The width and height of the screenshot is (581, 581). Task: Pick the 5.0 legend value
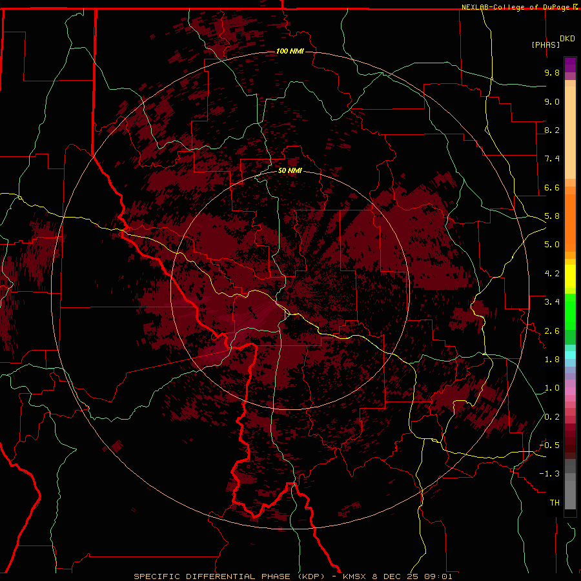(552, 245)
